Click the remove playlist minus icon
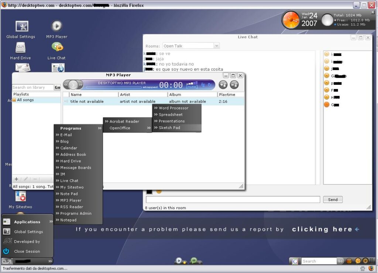This screenshot has width=378, height=273. click(35, 179)
